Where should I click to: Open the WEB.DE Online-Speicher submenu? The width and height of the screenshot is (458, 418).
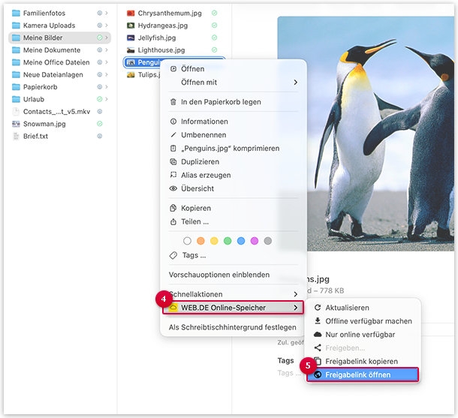click(x=234, y=308)
